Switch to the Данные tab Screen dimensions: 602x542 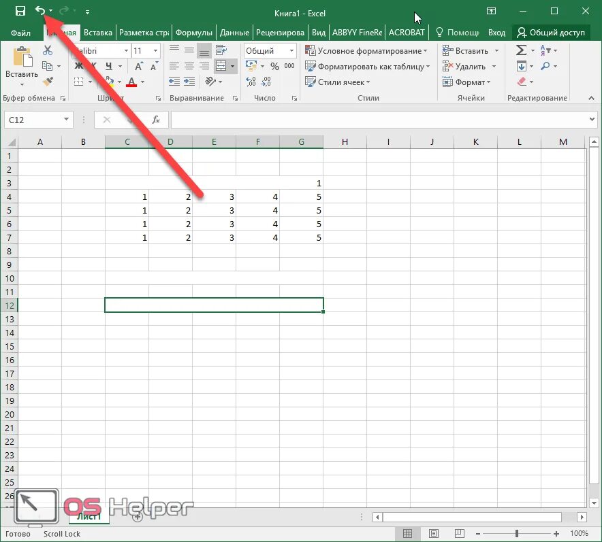pos(234,33)
